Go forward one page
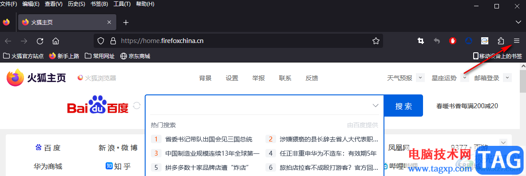Viewport: 526px width, 176px height. 24,41
